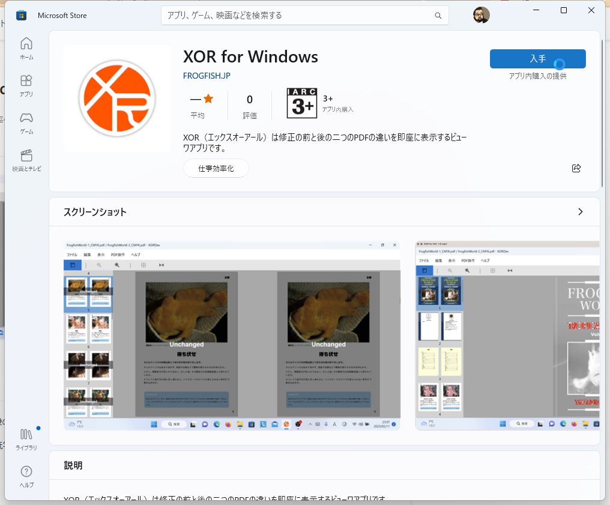Open Help from the sidebar
Screen dimensions: 610x505
[26, 477]
